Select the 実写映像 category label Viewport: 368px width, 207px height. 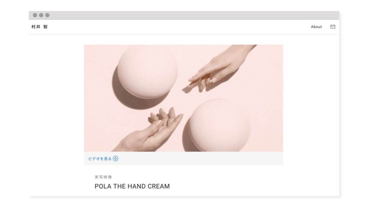click(x=103, y=177)
